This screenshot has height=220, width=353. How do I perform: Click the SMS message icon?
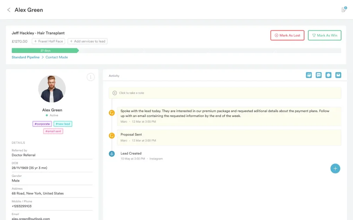[x=318, y=75]
